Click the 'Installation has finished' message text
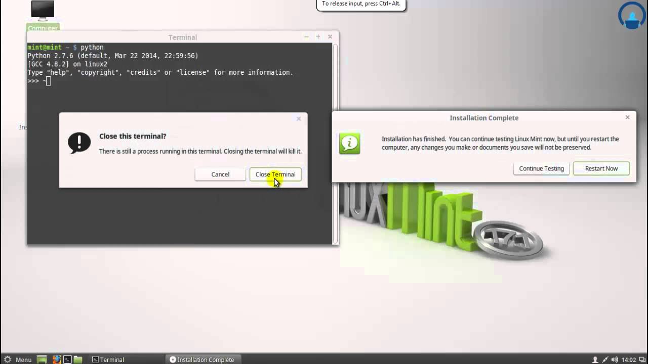Image resolution: width=648 pixels, height=364 pixels. click(x=500, y=143)
